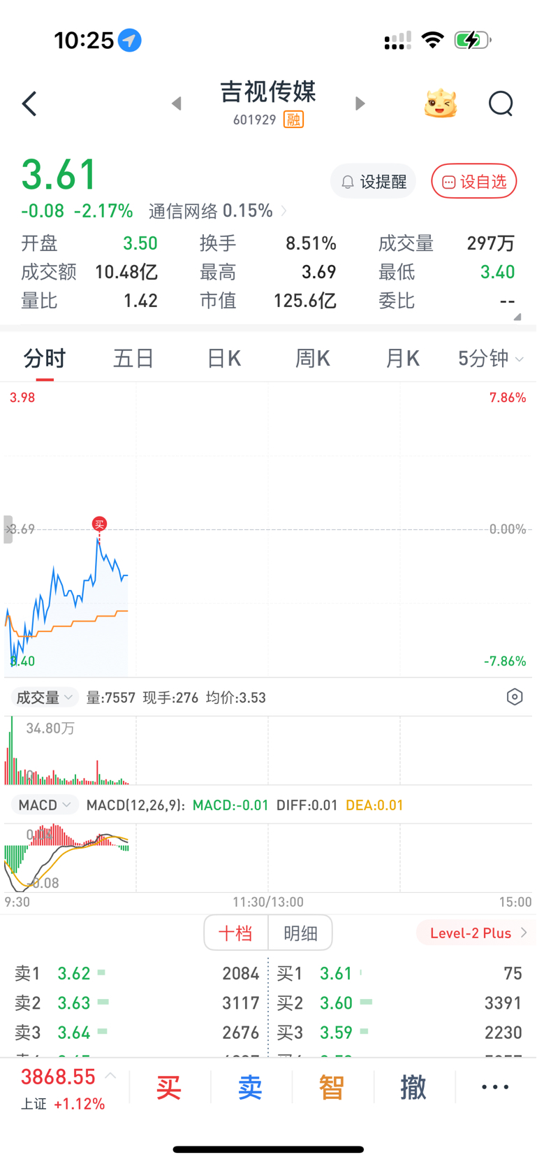Tap 设自选 to add to watchlist
The image size is (537, 1164).
tap(474, 182)
